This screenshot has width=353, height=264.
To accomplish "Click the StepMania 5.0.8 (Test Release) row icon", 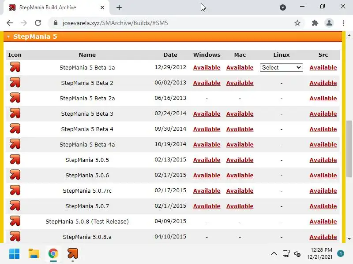I will [x=15, y=221].
